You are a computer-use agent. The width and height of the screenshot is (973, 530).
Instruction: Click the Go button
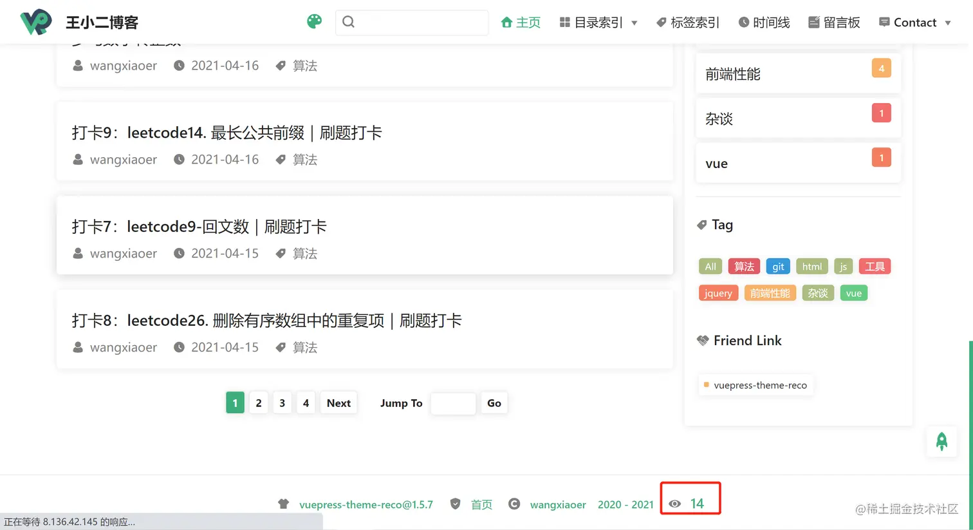494,403
